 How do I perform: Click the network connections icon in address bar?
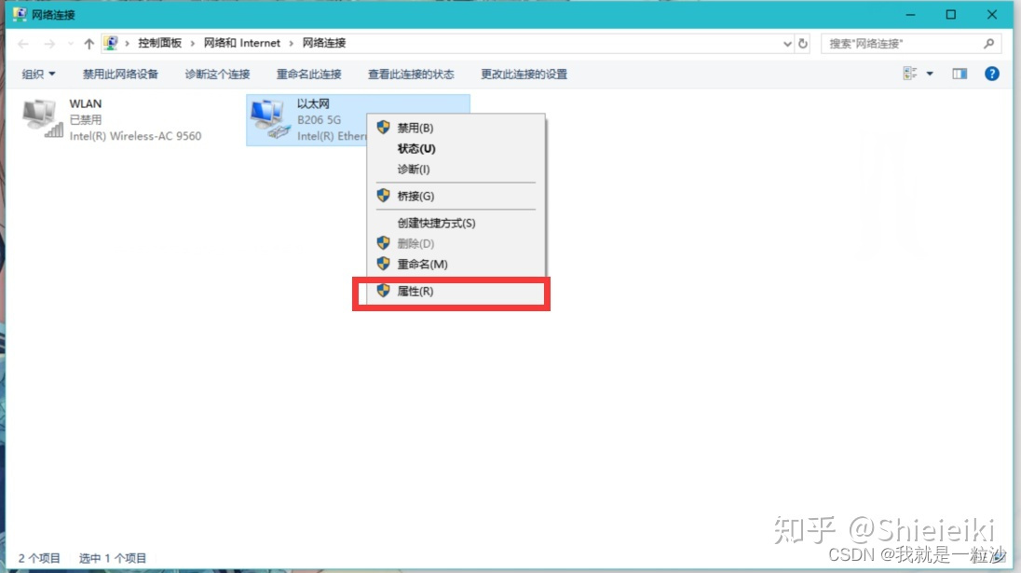(112, 43)
